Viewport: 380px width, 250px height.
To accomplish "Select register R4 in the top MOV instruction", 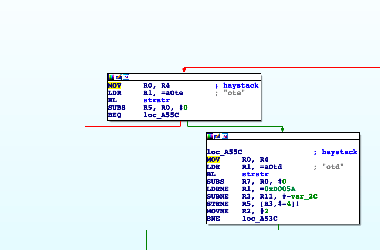I will (x=166, y=85).
